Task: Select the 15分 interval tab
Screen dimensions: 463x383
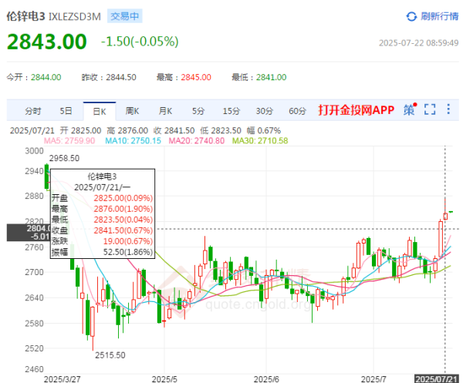Action: click(231, 111)
